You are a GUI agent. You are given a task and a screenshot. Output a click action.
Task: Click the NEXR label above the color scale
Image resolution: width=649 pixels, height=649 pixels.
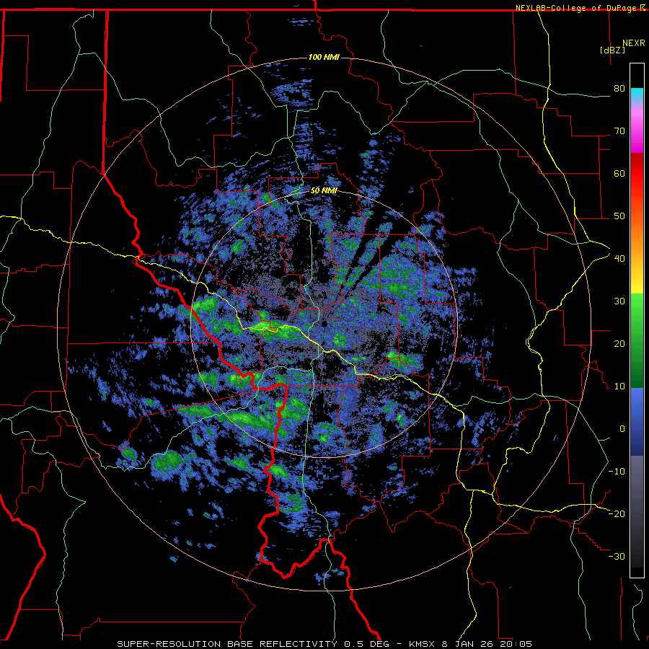pyautogui.click(x=634, y=43)
